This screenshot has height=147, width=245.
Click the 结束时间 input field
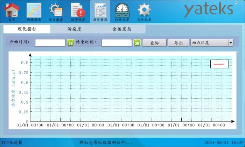click(117, 43)
